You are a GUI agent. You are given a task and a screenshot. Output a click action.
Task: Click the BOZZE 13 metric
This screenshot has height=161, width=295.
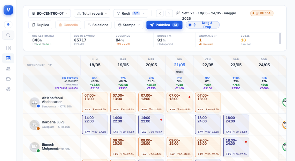258,40
